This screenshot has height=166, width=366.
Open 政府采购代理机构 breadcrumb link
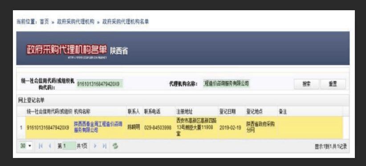(76, 22)
